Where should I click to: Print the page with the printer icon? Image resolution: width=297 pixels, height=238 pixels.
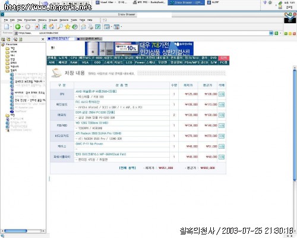pos(90,27)
